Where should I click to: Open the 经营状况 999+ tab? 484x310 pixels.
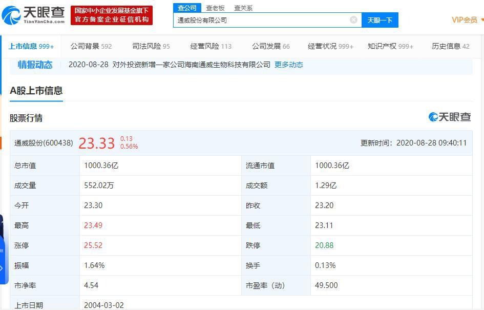(x=330, y=46)
